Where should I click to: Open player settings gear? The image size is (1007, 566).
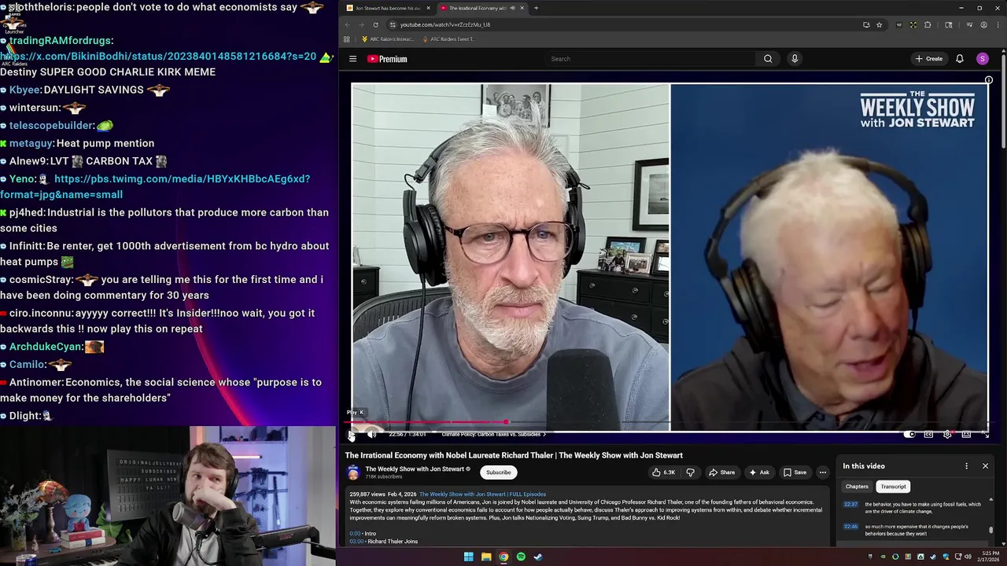pyautogui.click(x=947, y=434)
